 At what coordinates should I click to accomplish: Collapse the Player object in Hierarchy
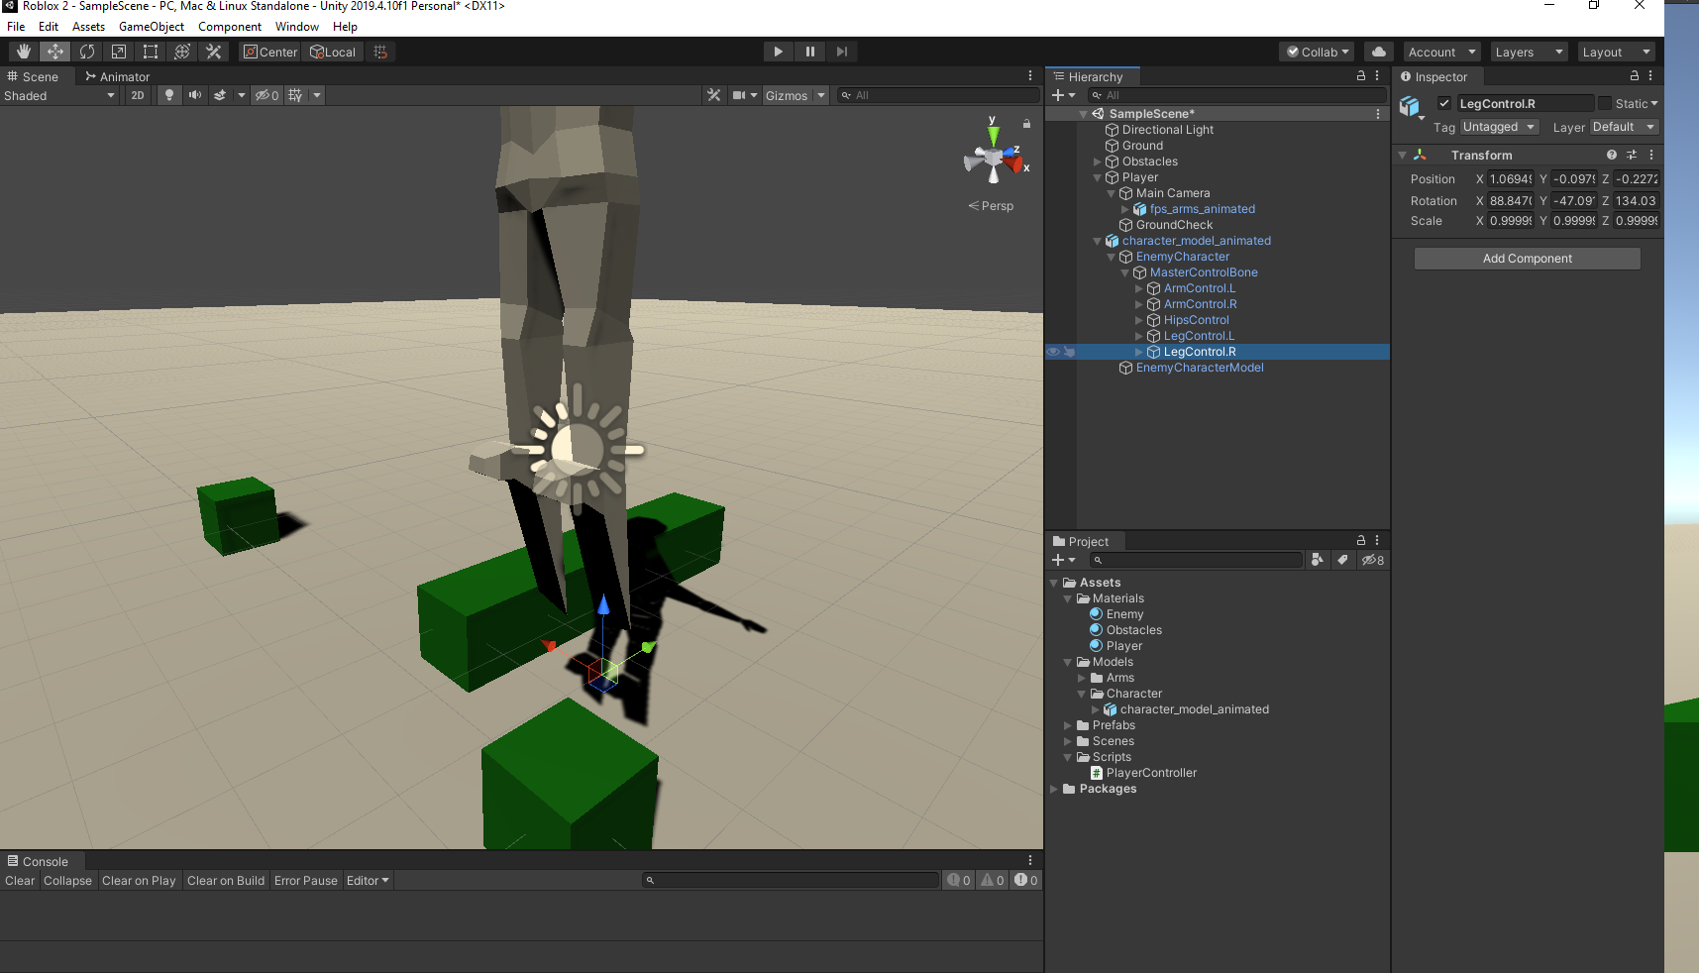click(1098, 177)
